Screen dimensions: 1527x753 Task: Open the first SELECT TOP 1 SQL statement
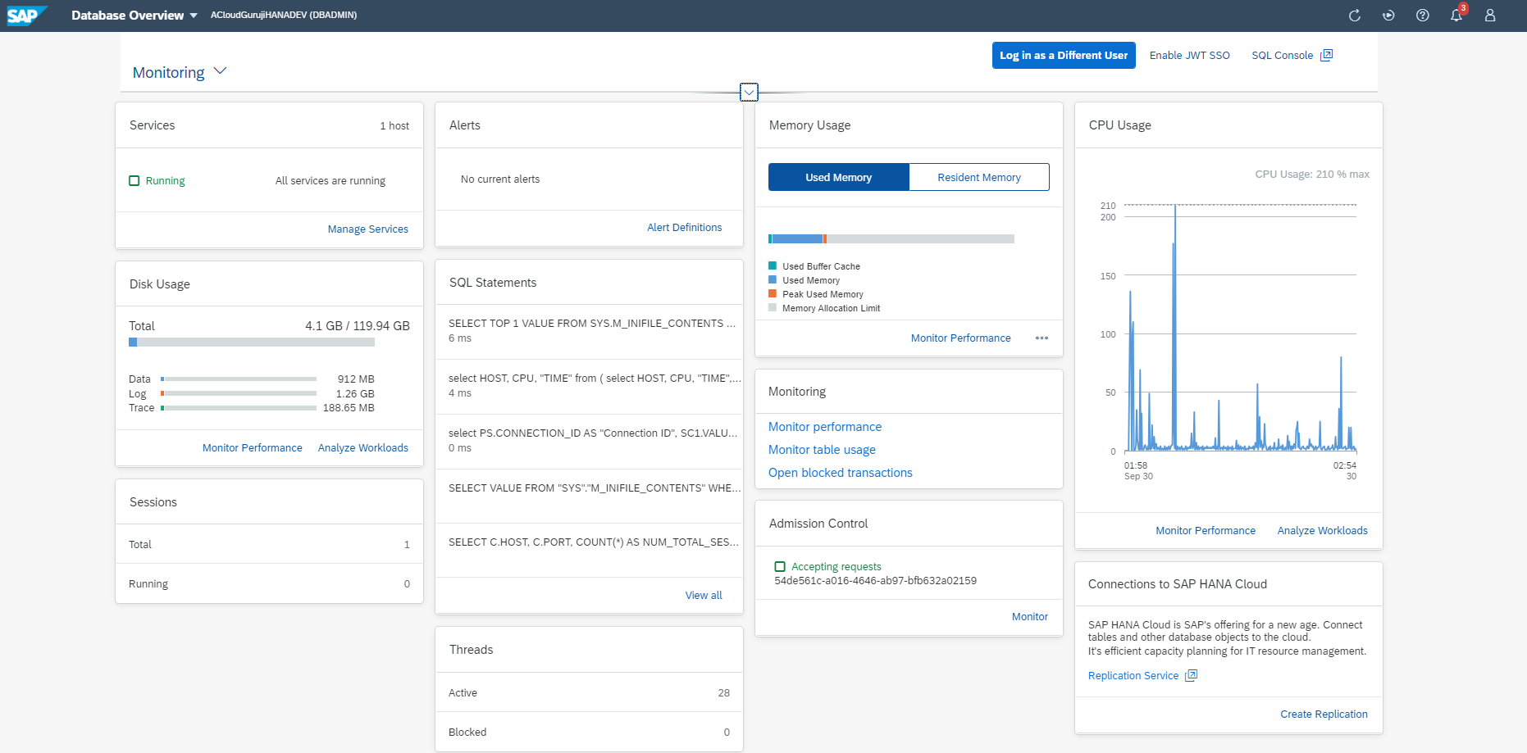click(590, 324)
